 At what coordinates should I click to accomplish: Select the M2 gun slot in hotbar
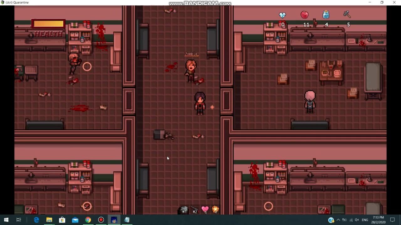click(195, 210)
